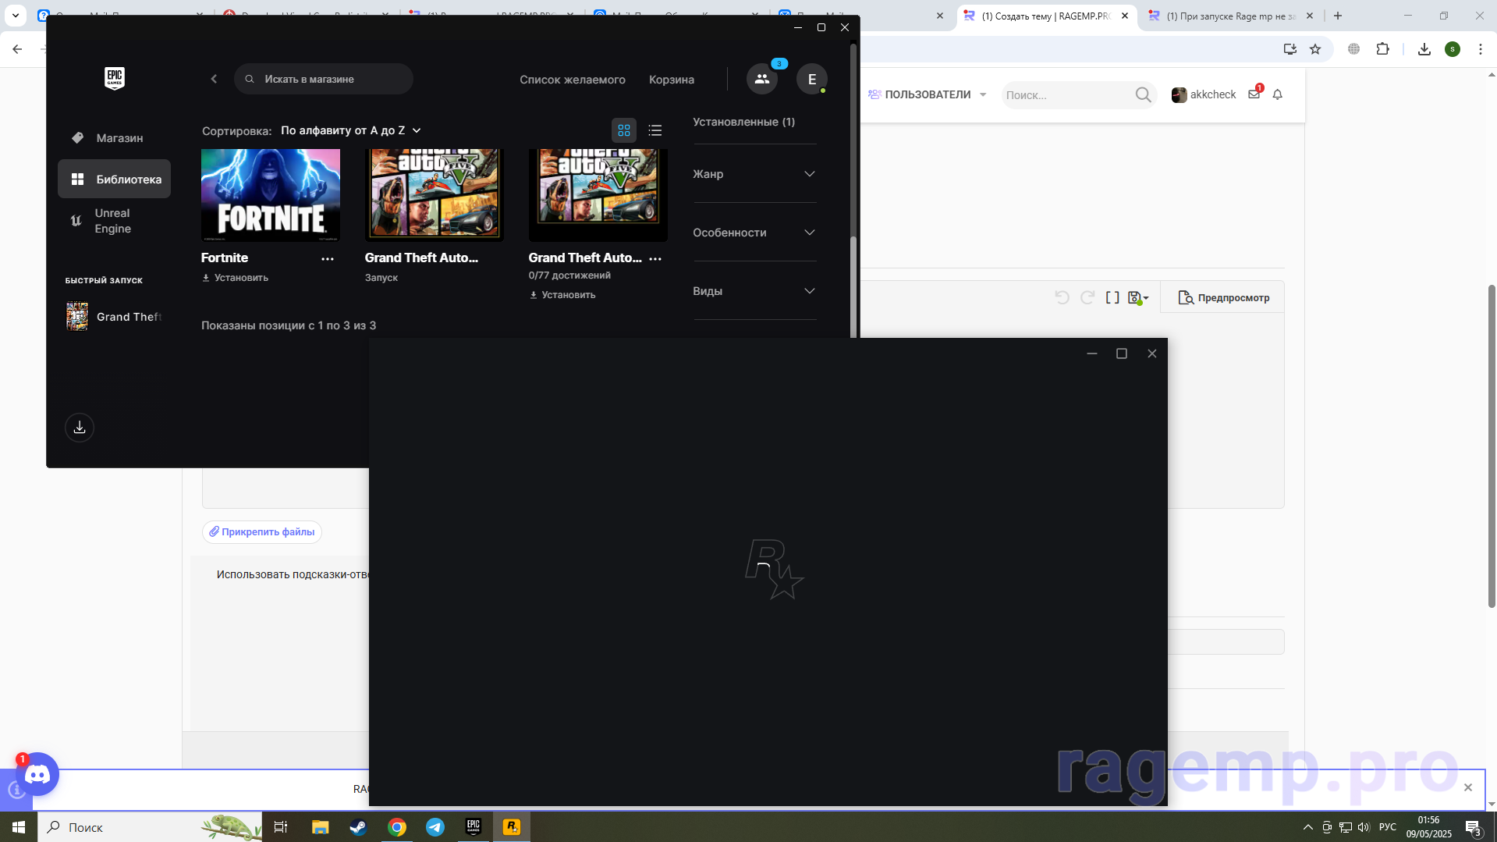This screenshot has height=842, width=1497.
Task: Toggle BB code brackets mode in editor
Action: coord(1112,297)
